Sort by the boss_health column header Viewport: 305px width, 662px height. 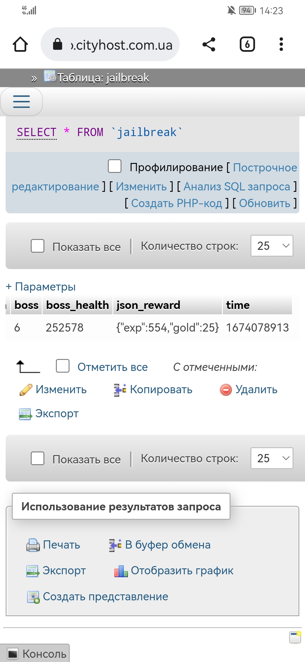(77, 305)
